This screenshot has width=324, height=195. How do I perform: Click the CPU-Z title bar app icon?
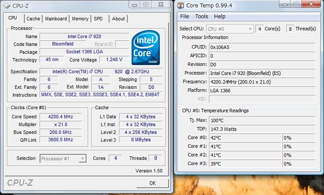coord(7,6)
